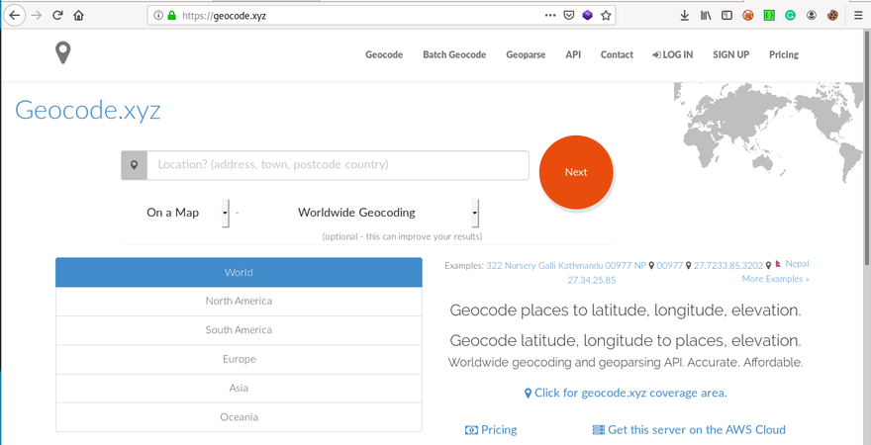Go to the Geoparse page
The width and height of the screenshot is (871, 445).
click(x=526, y=55)
